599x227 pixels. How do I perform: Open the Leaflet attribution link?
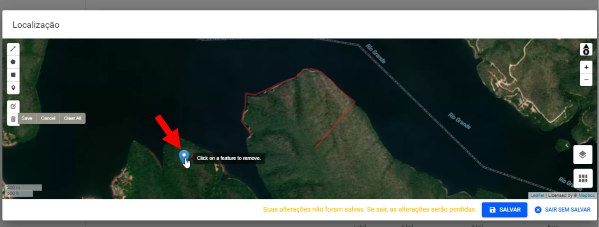(x=537, y=196)
